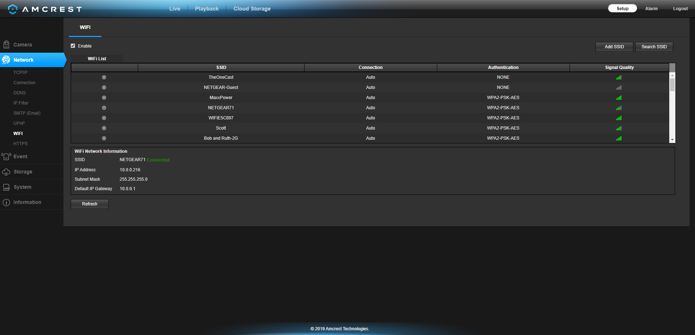Select the WIFIE5C897 network radio button
The height and width of the screenshot is (335, 695).
[x=104, y=118]
